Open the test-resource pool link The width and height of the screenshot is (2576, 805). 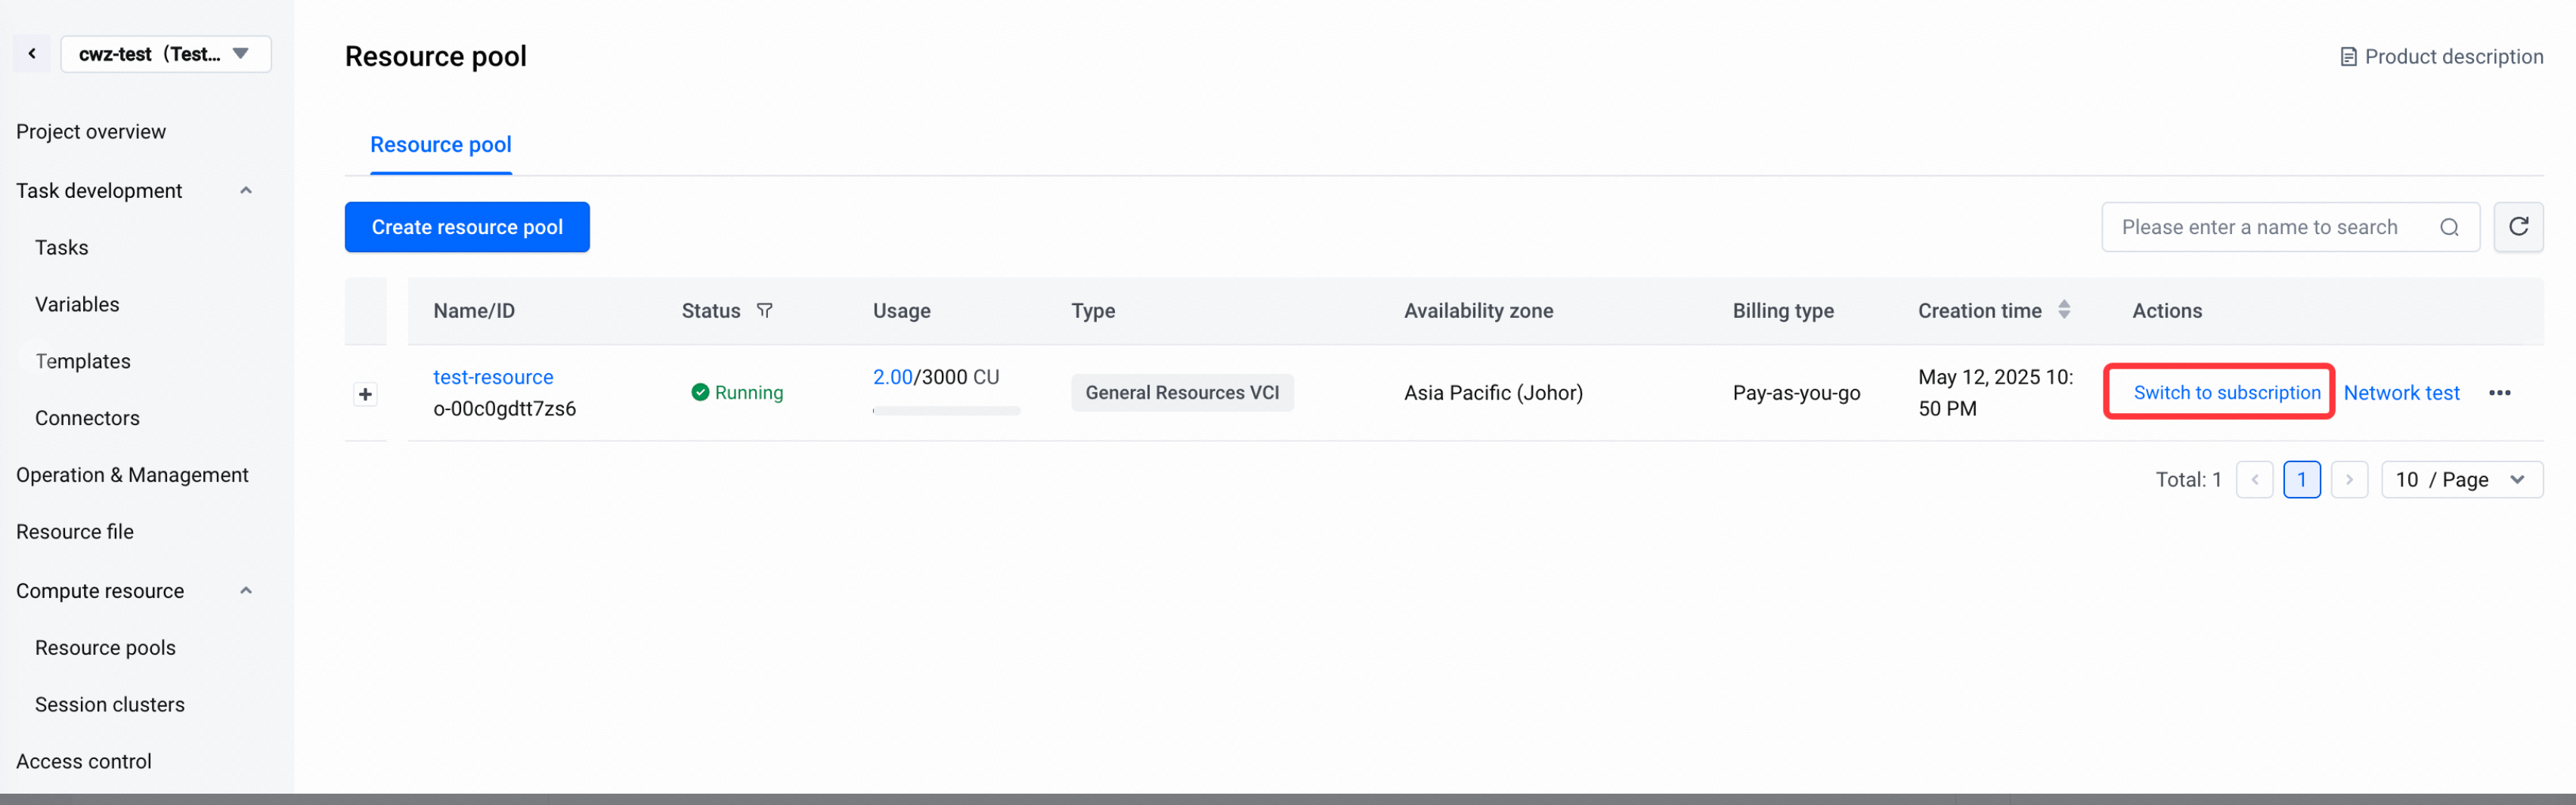point(493,377)
